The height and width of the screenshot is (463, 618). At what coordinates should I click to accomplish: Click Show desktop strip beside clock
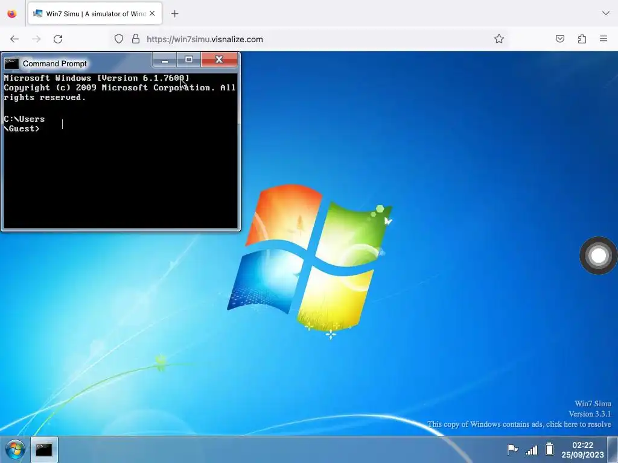point(613,449)
